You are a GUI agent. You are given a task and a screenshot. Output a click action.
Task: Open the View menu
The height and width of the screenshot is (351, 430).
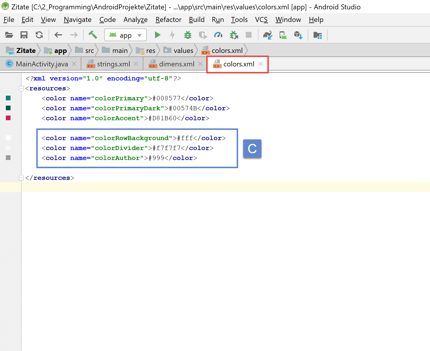tap(48, 20)
